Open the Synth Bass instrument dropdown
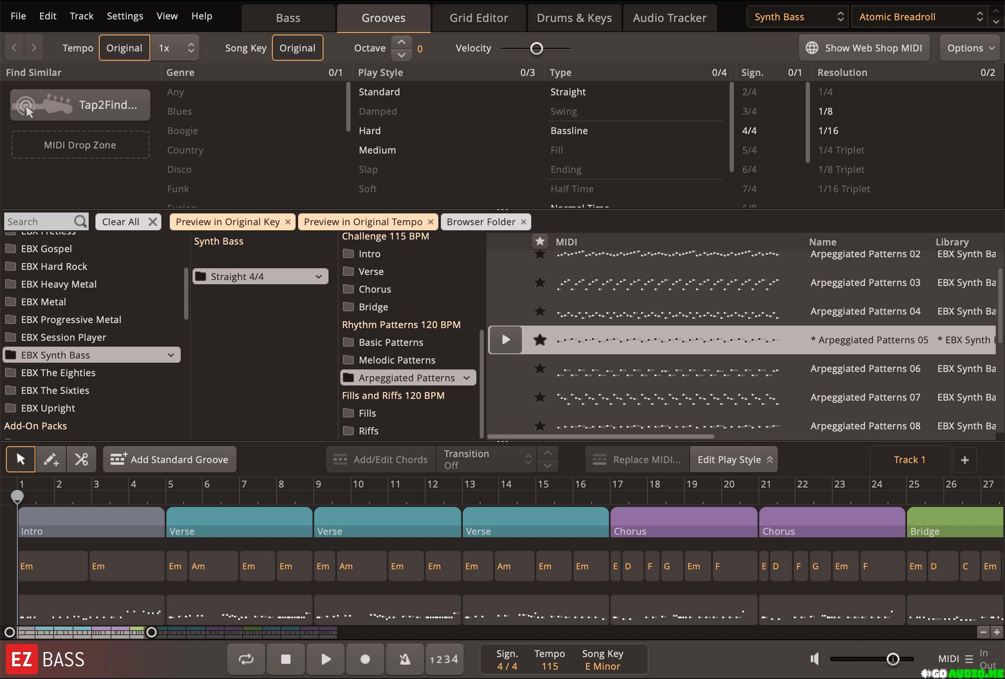The width and height of the screenshot is (1005, 679). [x=798, y=17]
